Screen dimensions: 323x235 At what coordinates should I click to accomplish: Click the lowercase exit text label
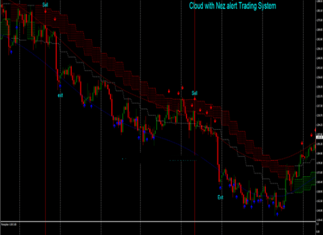click(x=60, y=95)
